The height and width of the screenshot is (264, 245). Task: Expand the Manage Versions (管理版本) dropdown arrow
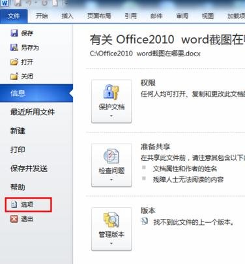(x=111, y=244)
